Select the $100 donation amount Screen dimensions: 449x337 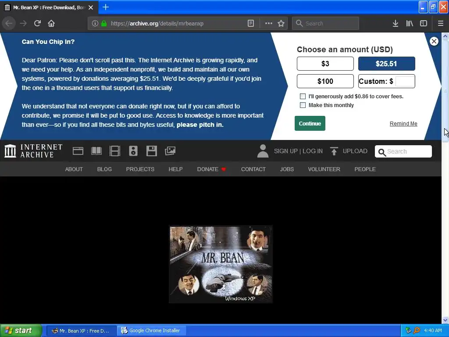(x=325, y=81)
